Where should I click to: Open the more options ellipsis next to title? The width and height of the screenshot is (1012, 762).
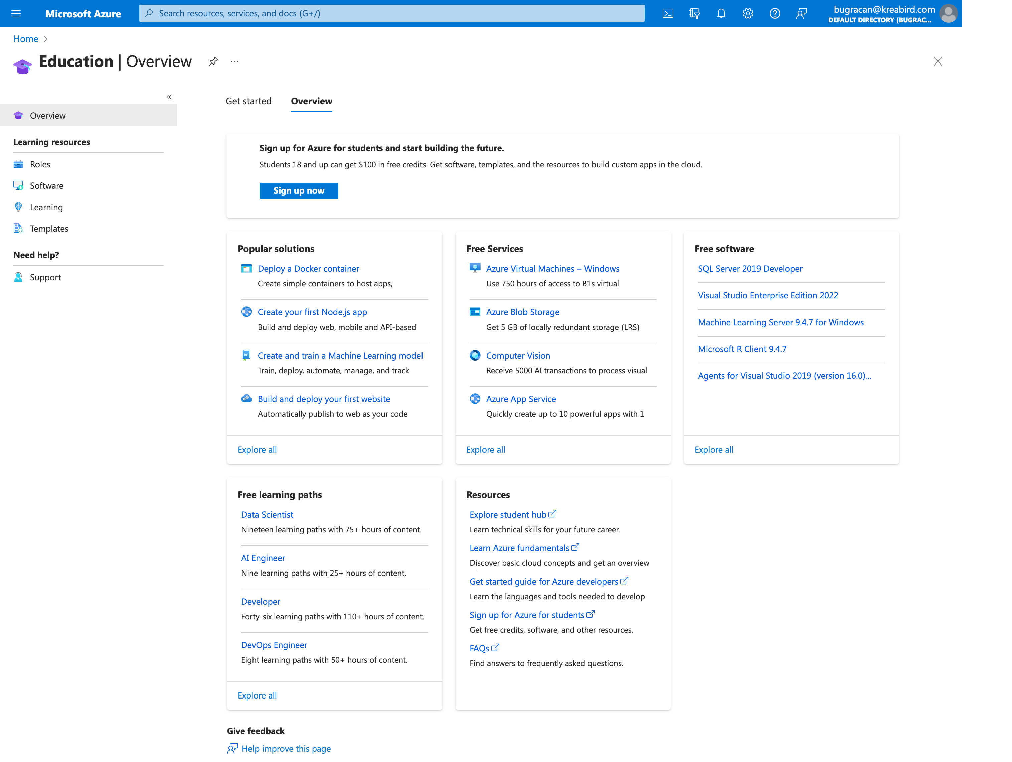[235, 61]
